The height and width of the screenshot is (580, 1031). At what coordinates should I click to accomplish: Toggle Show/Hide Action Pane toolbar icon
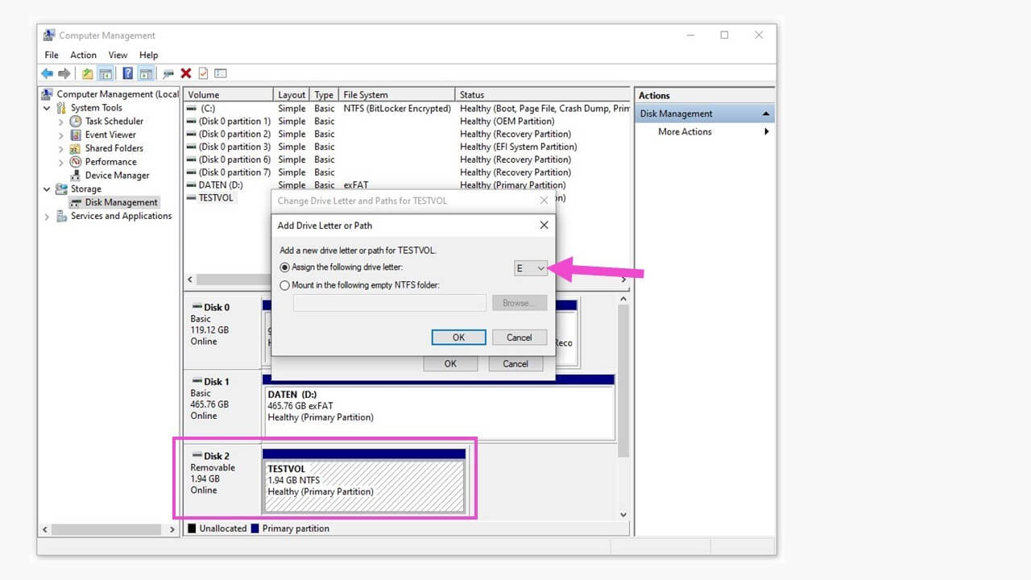146,73
